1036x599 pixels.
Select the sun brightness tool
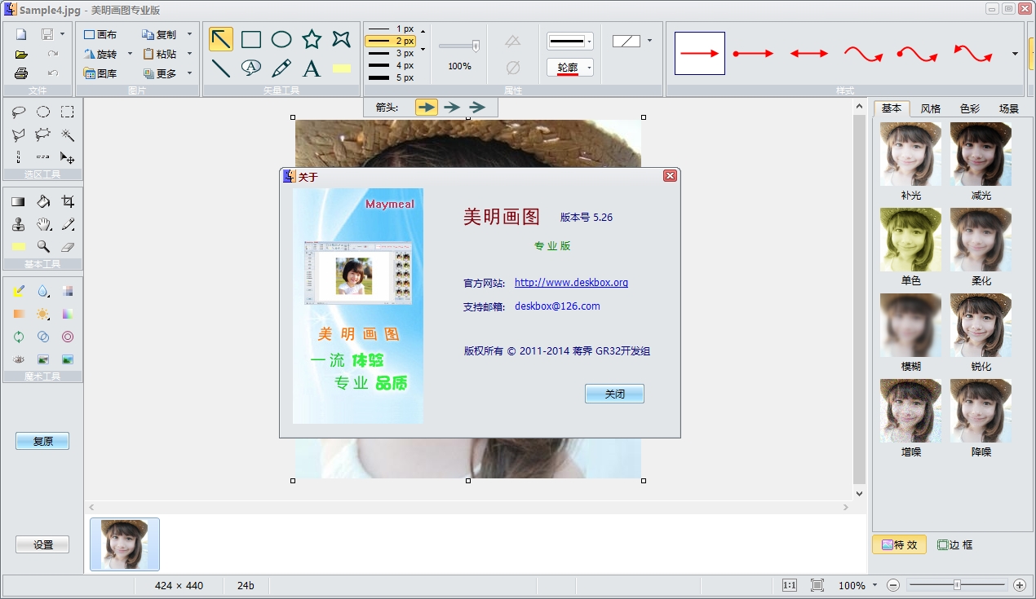coord(43,314)
